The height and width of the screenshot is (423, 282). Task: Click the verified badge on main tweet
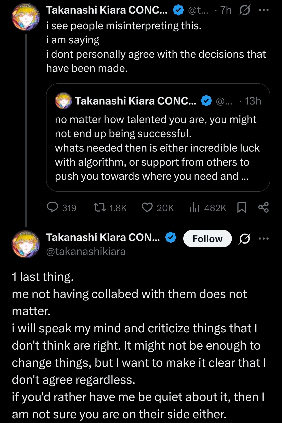(171, 237)
